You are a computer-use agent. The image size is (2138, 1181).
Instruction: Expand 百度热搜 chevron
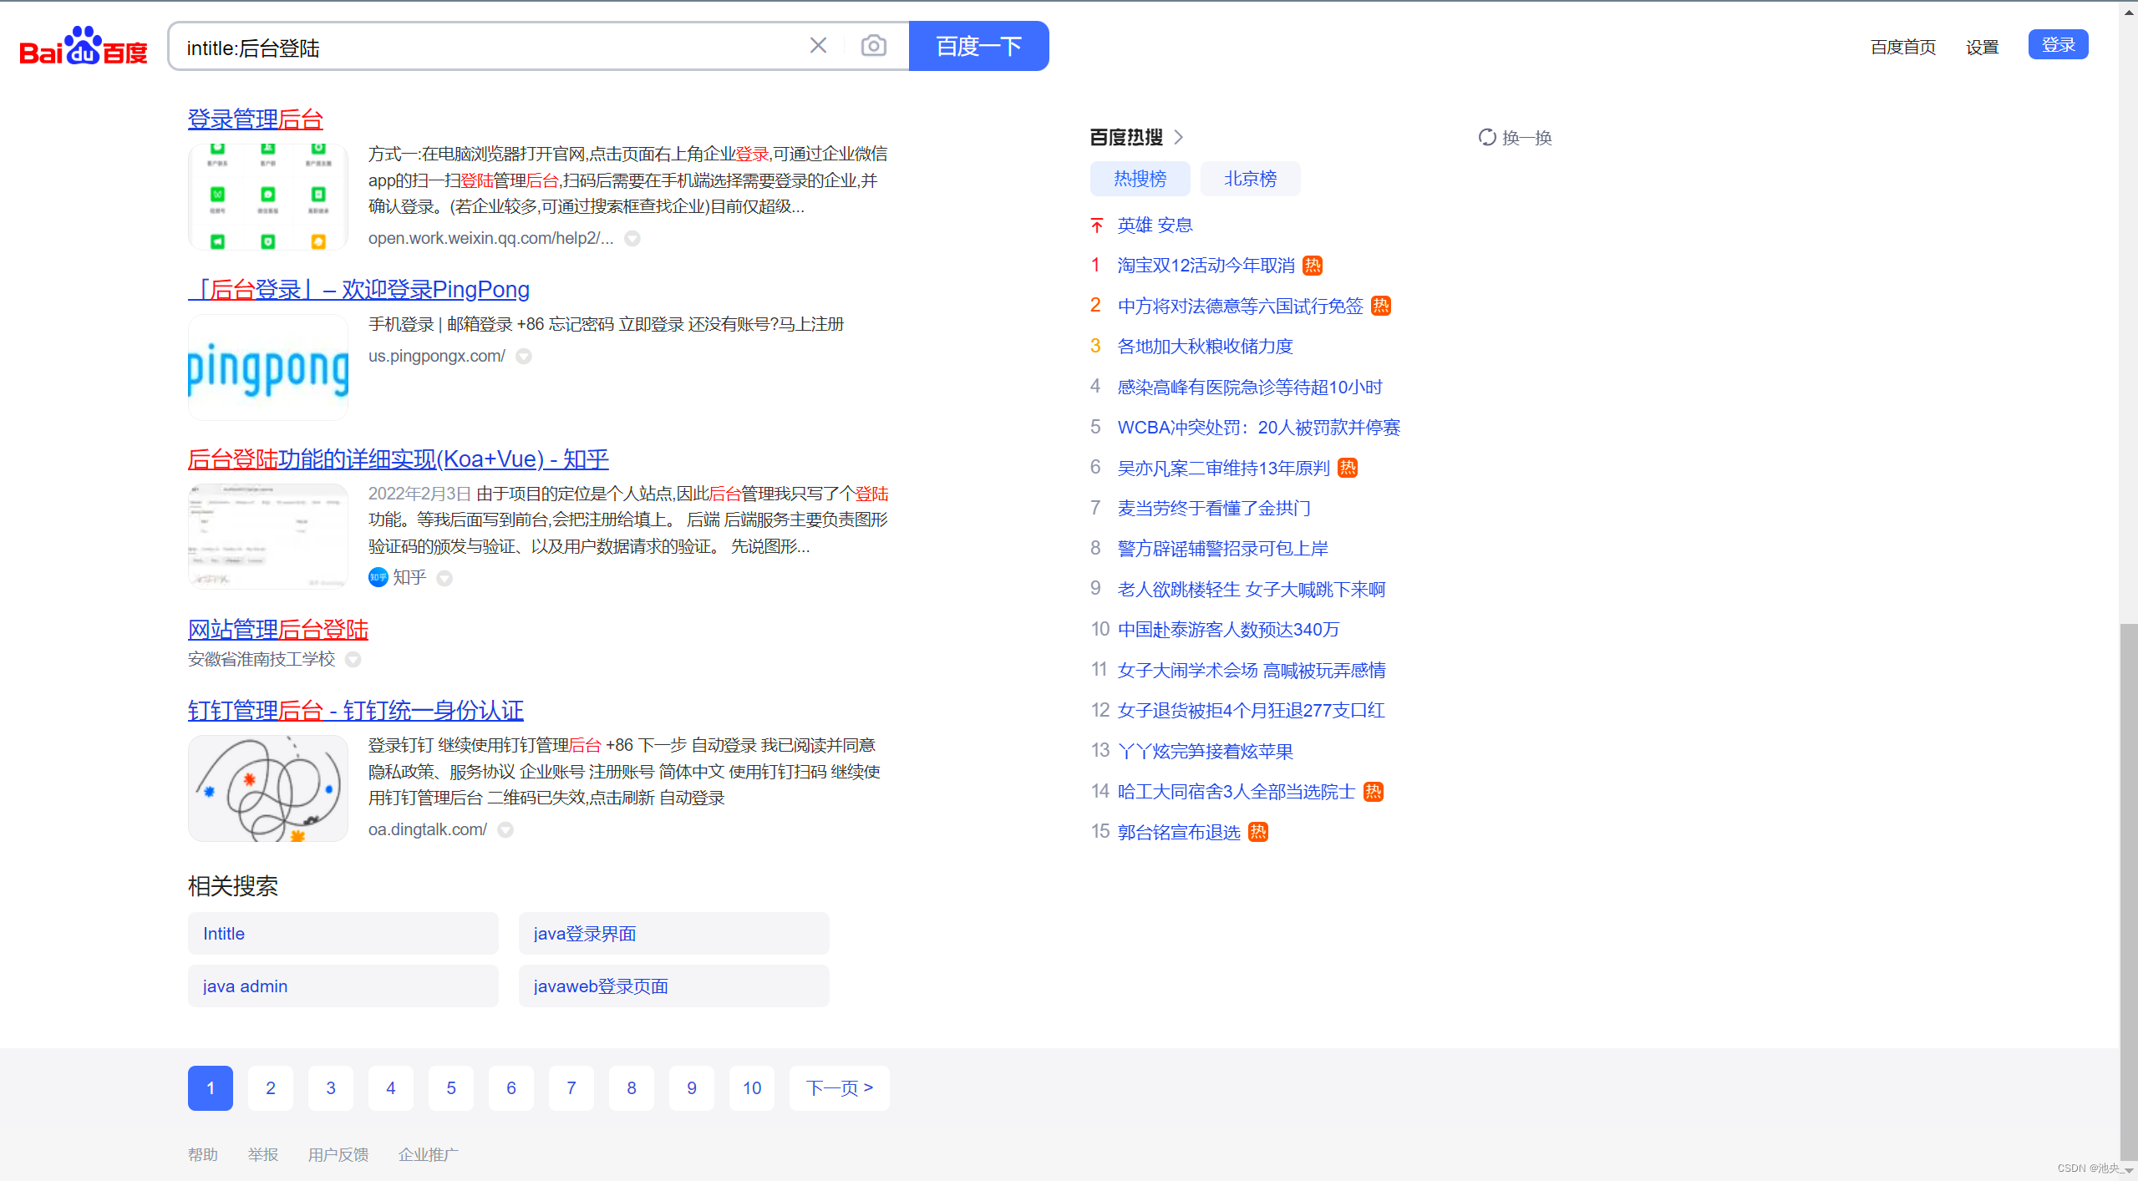[x=1179, y=137]
